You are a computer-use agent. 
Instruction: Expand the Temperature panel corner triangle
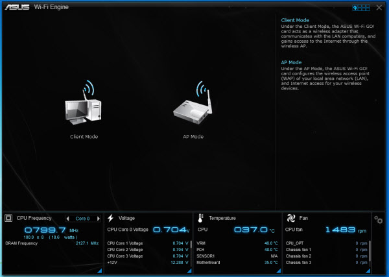click(279, 271)
